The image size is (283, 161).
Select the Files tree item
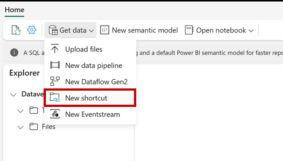[x=49, y=127]
